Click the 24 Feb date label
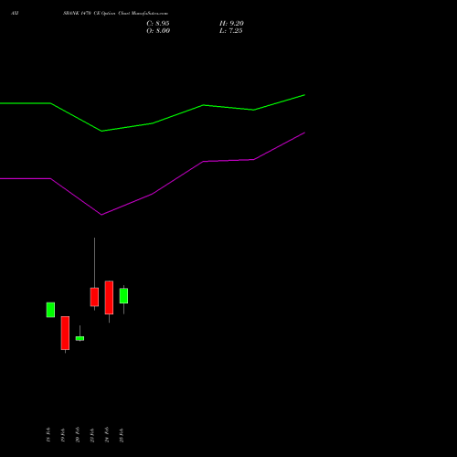This screenshot has height=457, width=457. [x=107, y=435]
